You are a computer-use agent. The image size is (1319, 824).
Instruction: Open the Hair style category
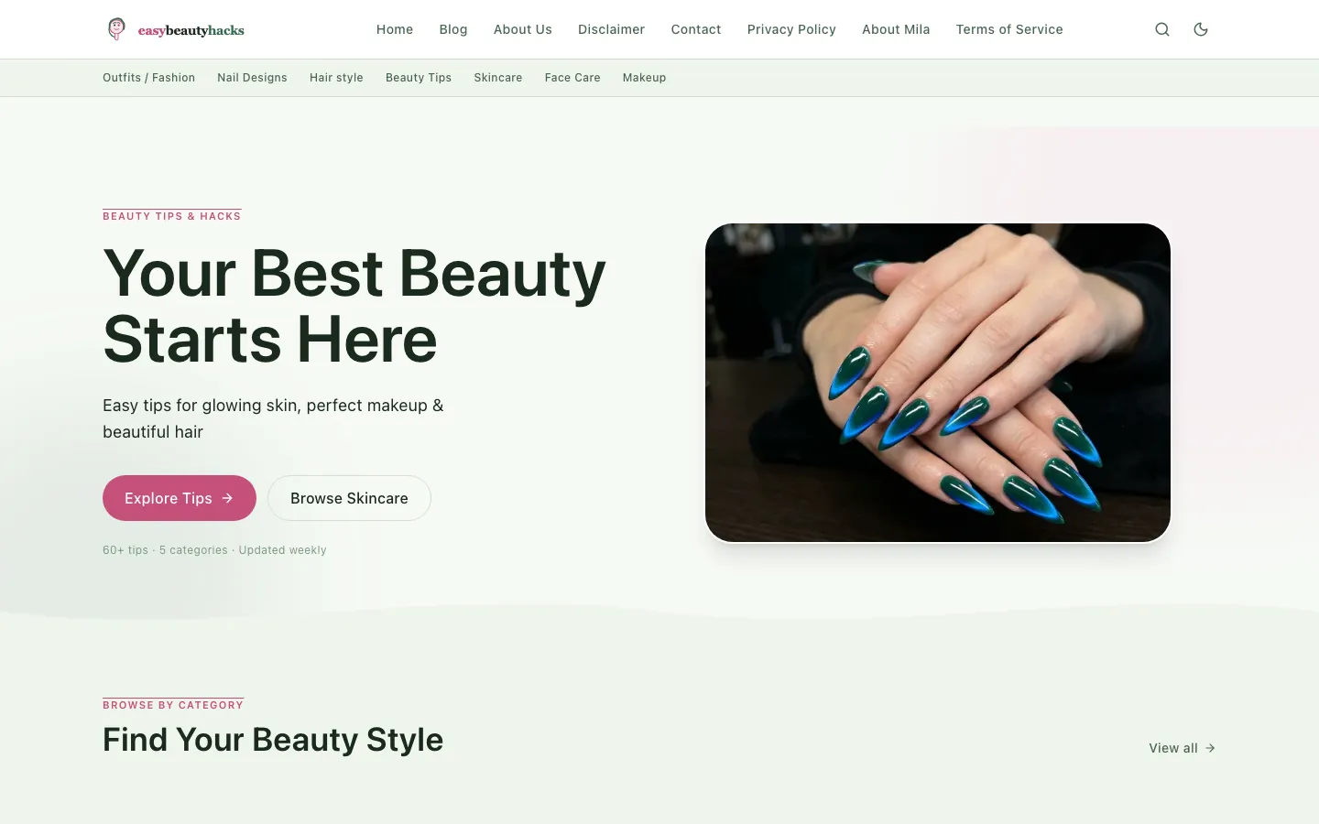tap(336, 78)
